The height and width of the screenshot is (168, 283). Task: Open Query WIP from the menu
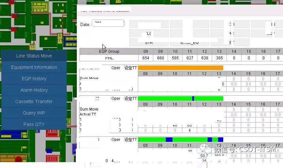tap(34, 113)
